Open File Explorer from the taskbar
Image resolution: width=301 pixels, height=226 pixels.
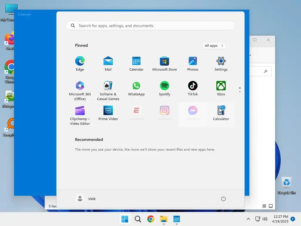(x=164, y=219)
